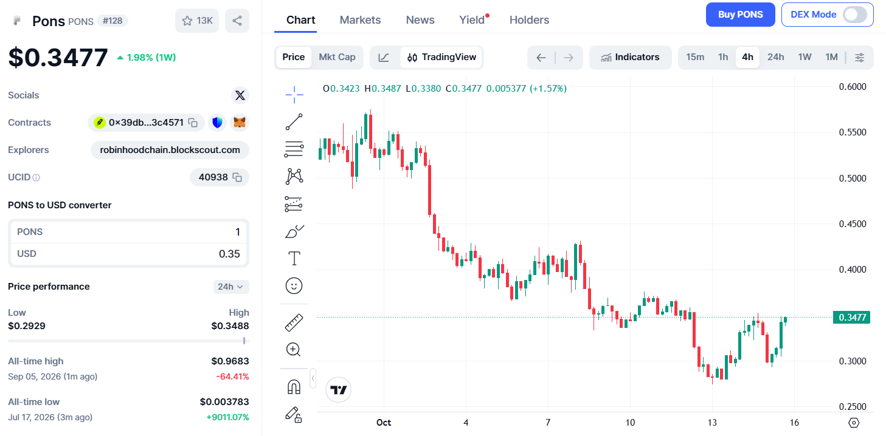The width and height of the screenshot is (886, 436).
Task: Open the Fibonacci retracement tool
Action: [294, 149]
